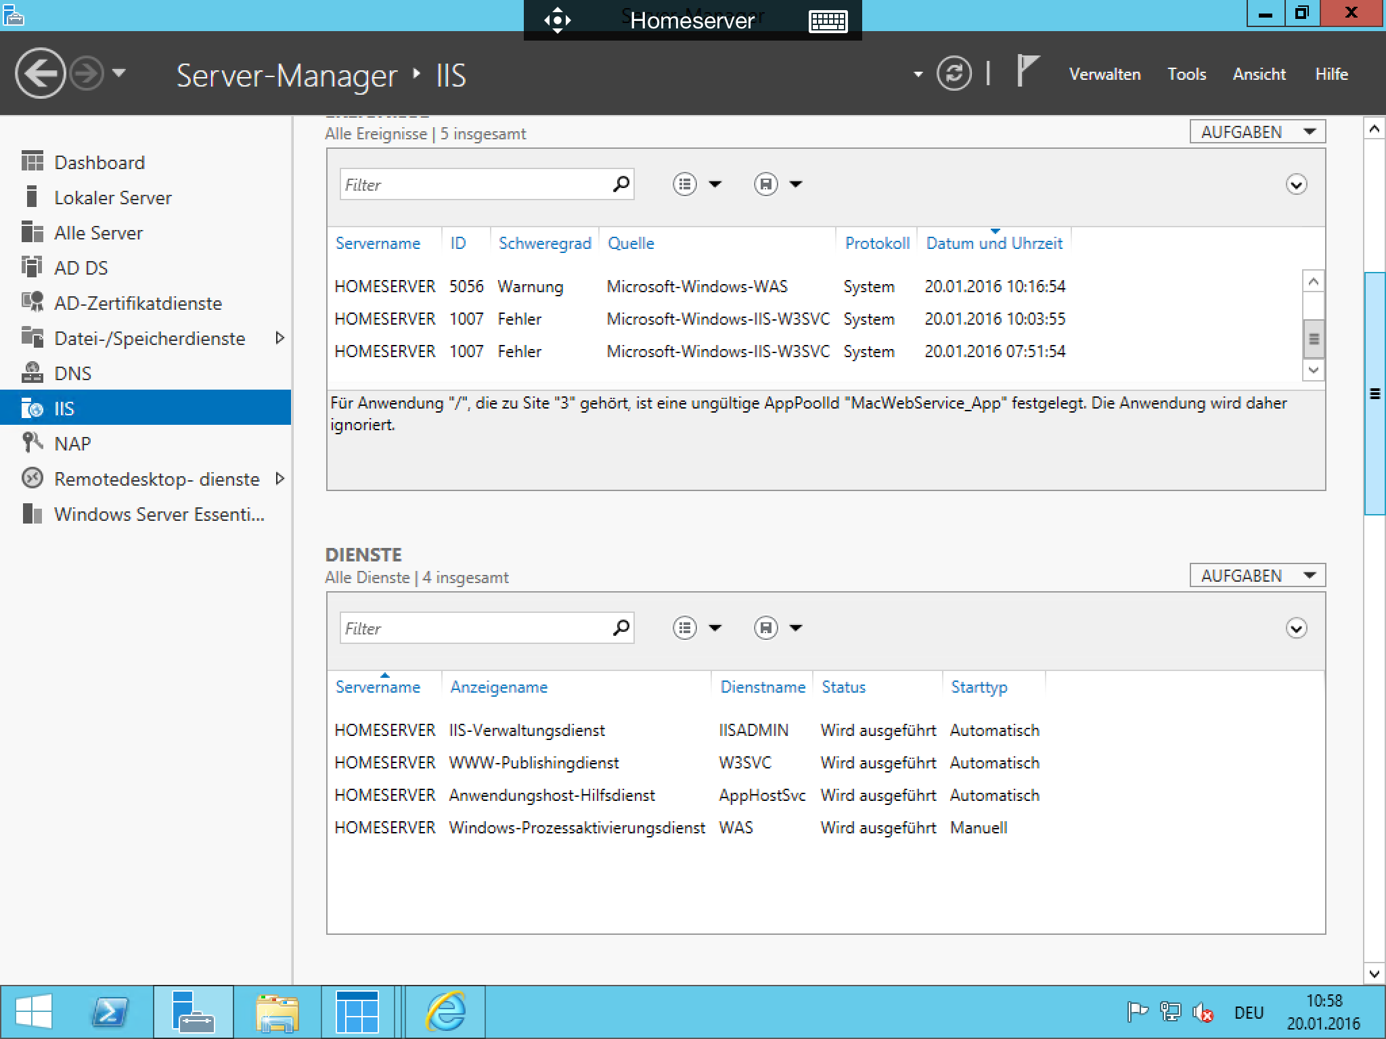This screenshot has width=1386, height=1039.
Task: Sort services by Anzeigename column
Action: coord(499,687)
